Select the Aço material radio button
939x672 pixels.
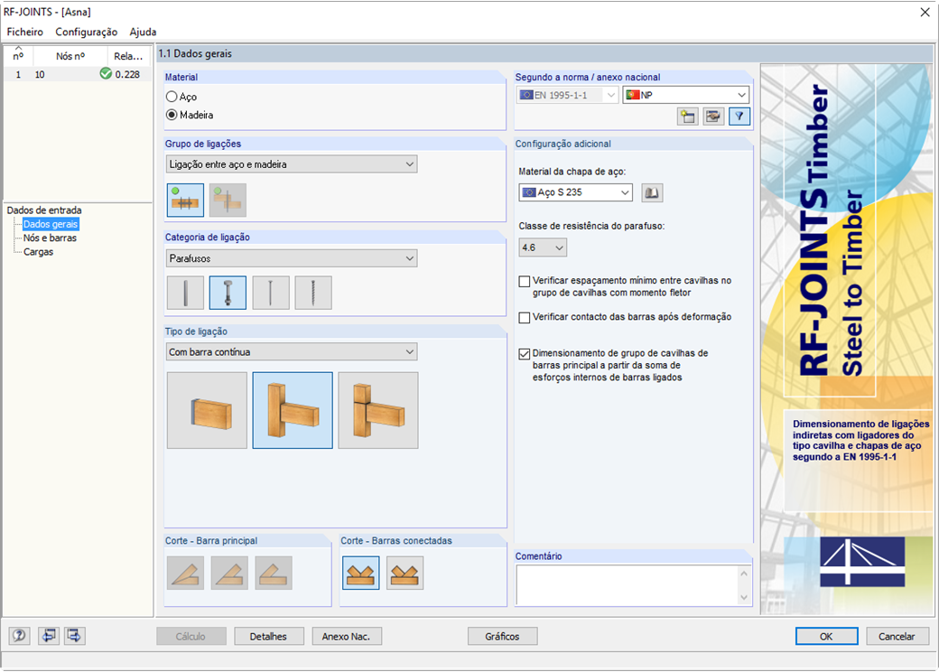pyautogui.click(x=172, y=97)
